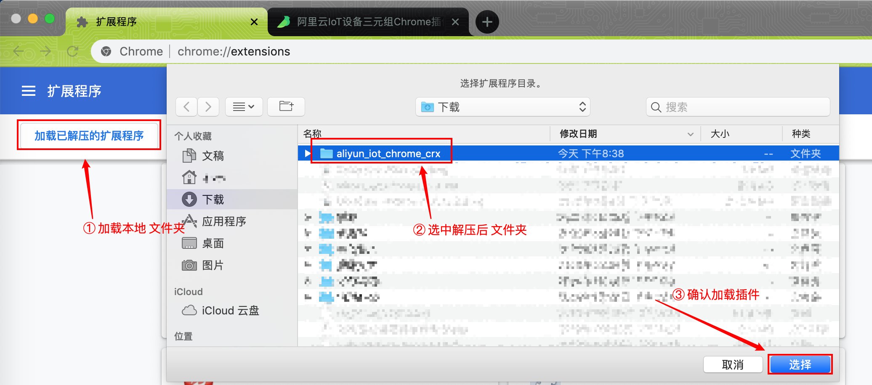Image resolution: width=872 pixels, height=385 pixels.
Task: Expand the aliyun_iot_chrome_crx folder triangle
Action: point(308,153)
